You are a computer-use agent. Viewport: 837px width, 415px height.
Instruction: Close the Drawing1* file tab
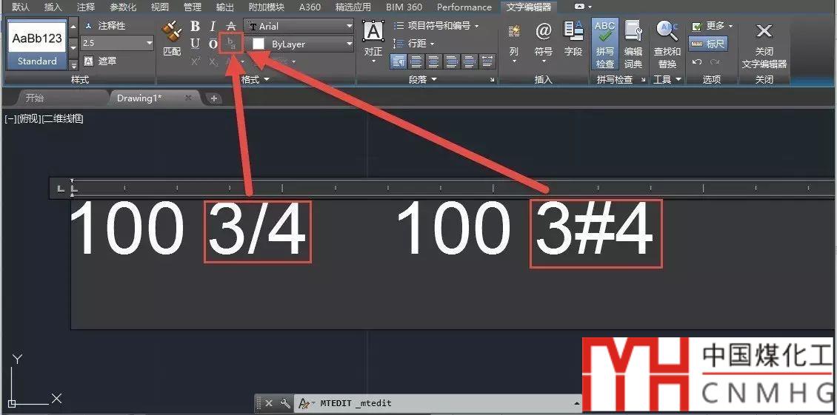click(x=188, y=98)
